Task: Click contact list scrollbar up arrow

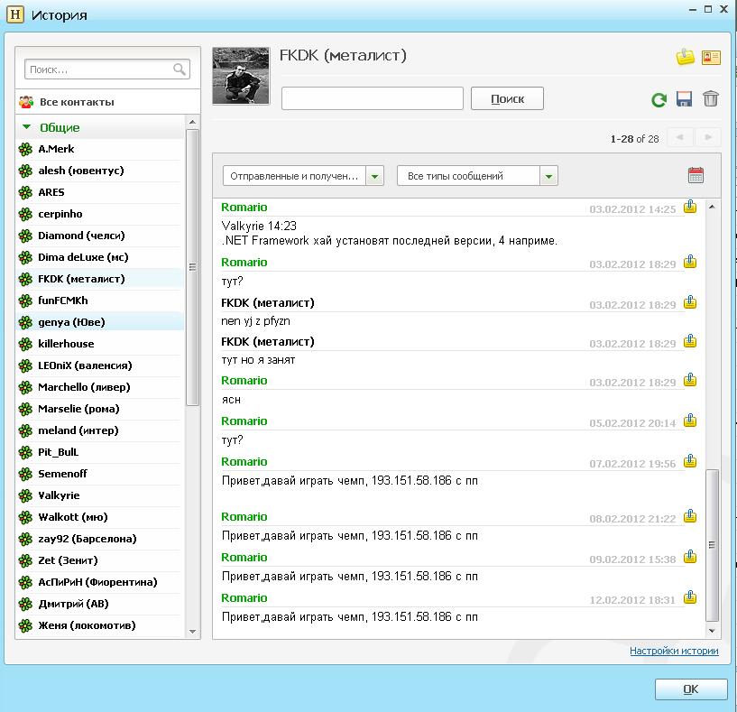Action: coord(192,122)
